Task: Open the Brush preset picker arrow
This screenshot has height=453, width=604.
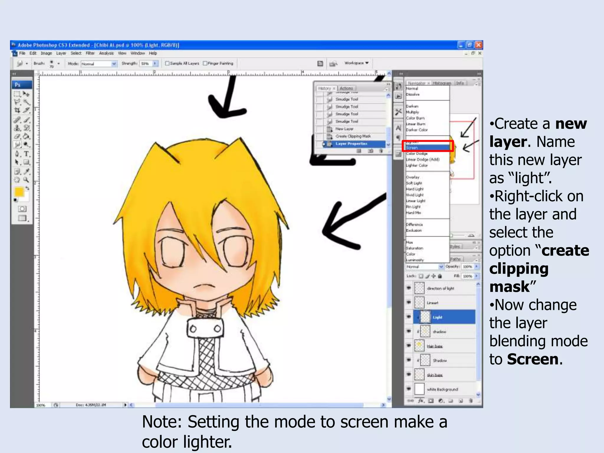Action: [x=58, y=63]
